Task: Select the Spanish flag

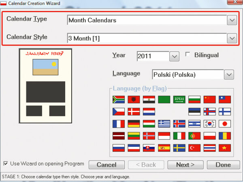Action: tap(164, 148)
